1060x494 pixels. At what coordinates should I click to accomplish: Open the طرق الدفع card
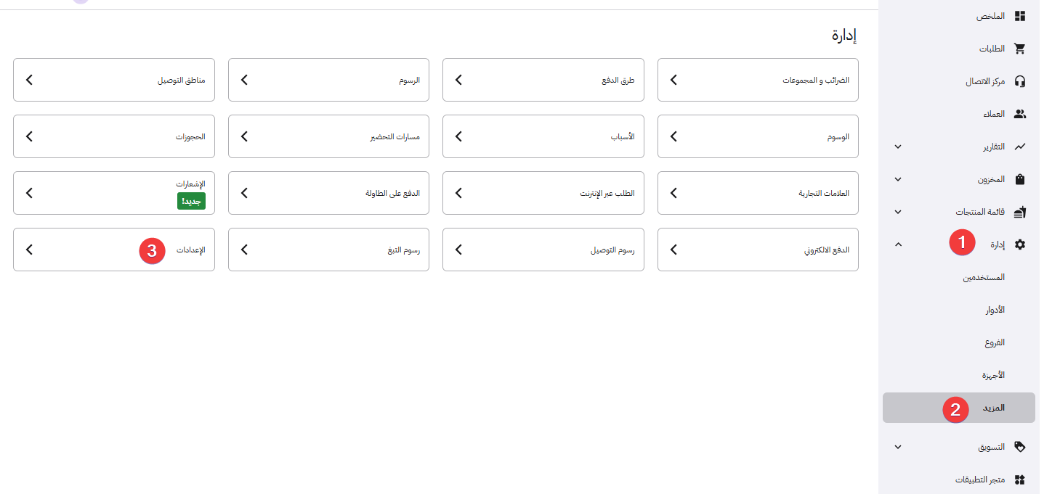click(543, 80)
